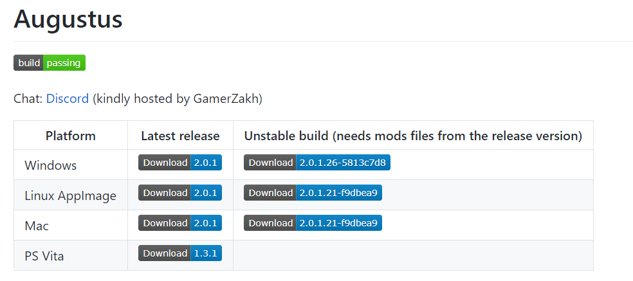Image resolution: width=633 pixels, height=281 pixels.
Task: Select the Linux AppImage platform cell
Action: pyautogui.click(x=70, y=195)
